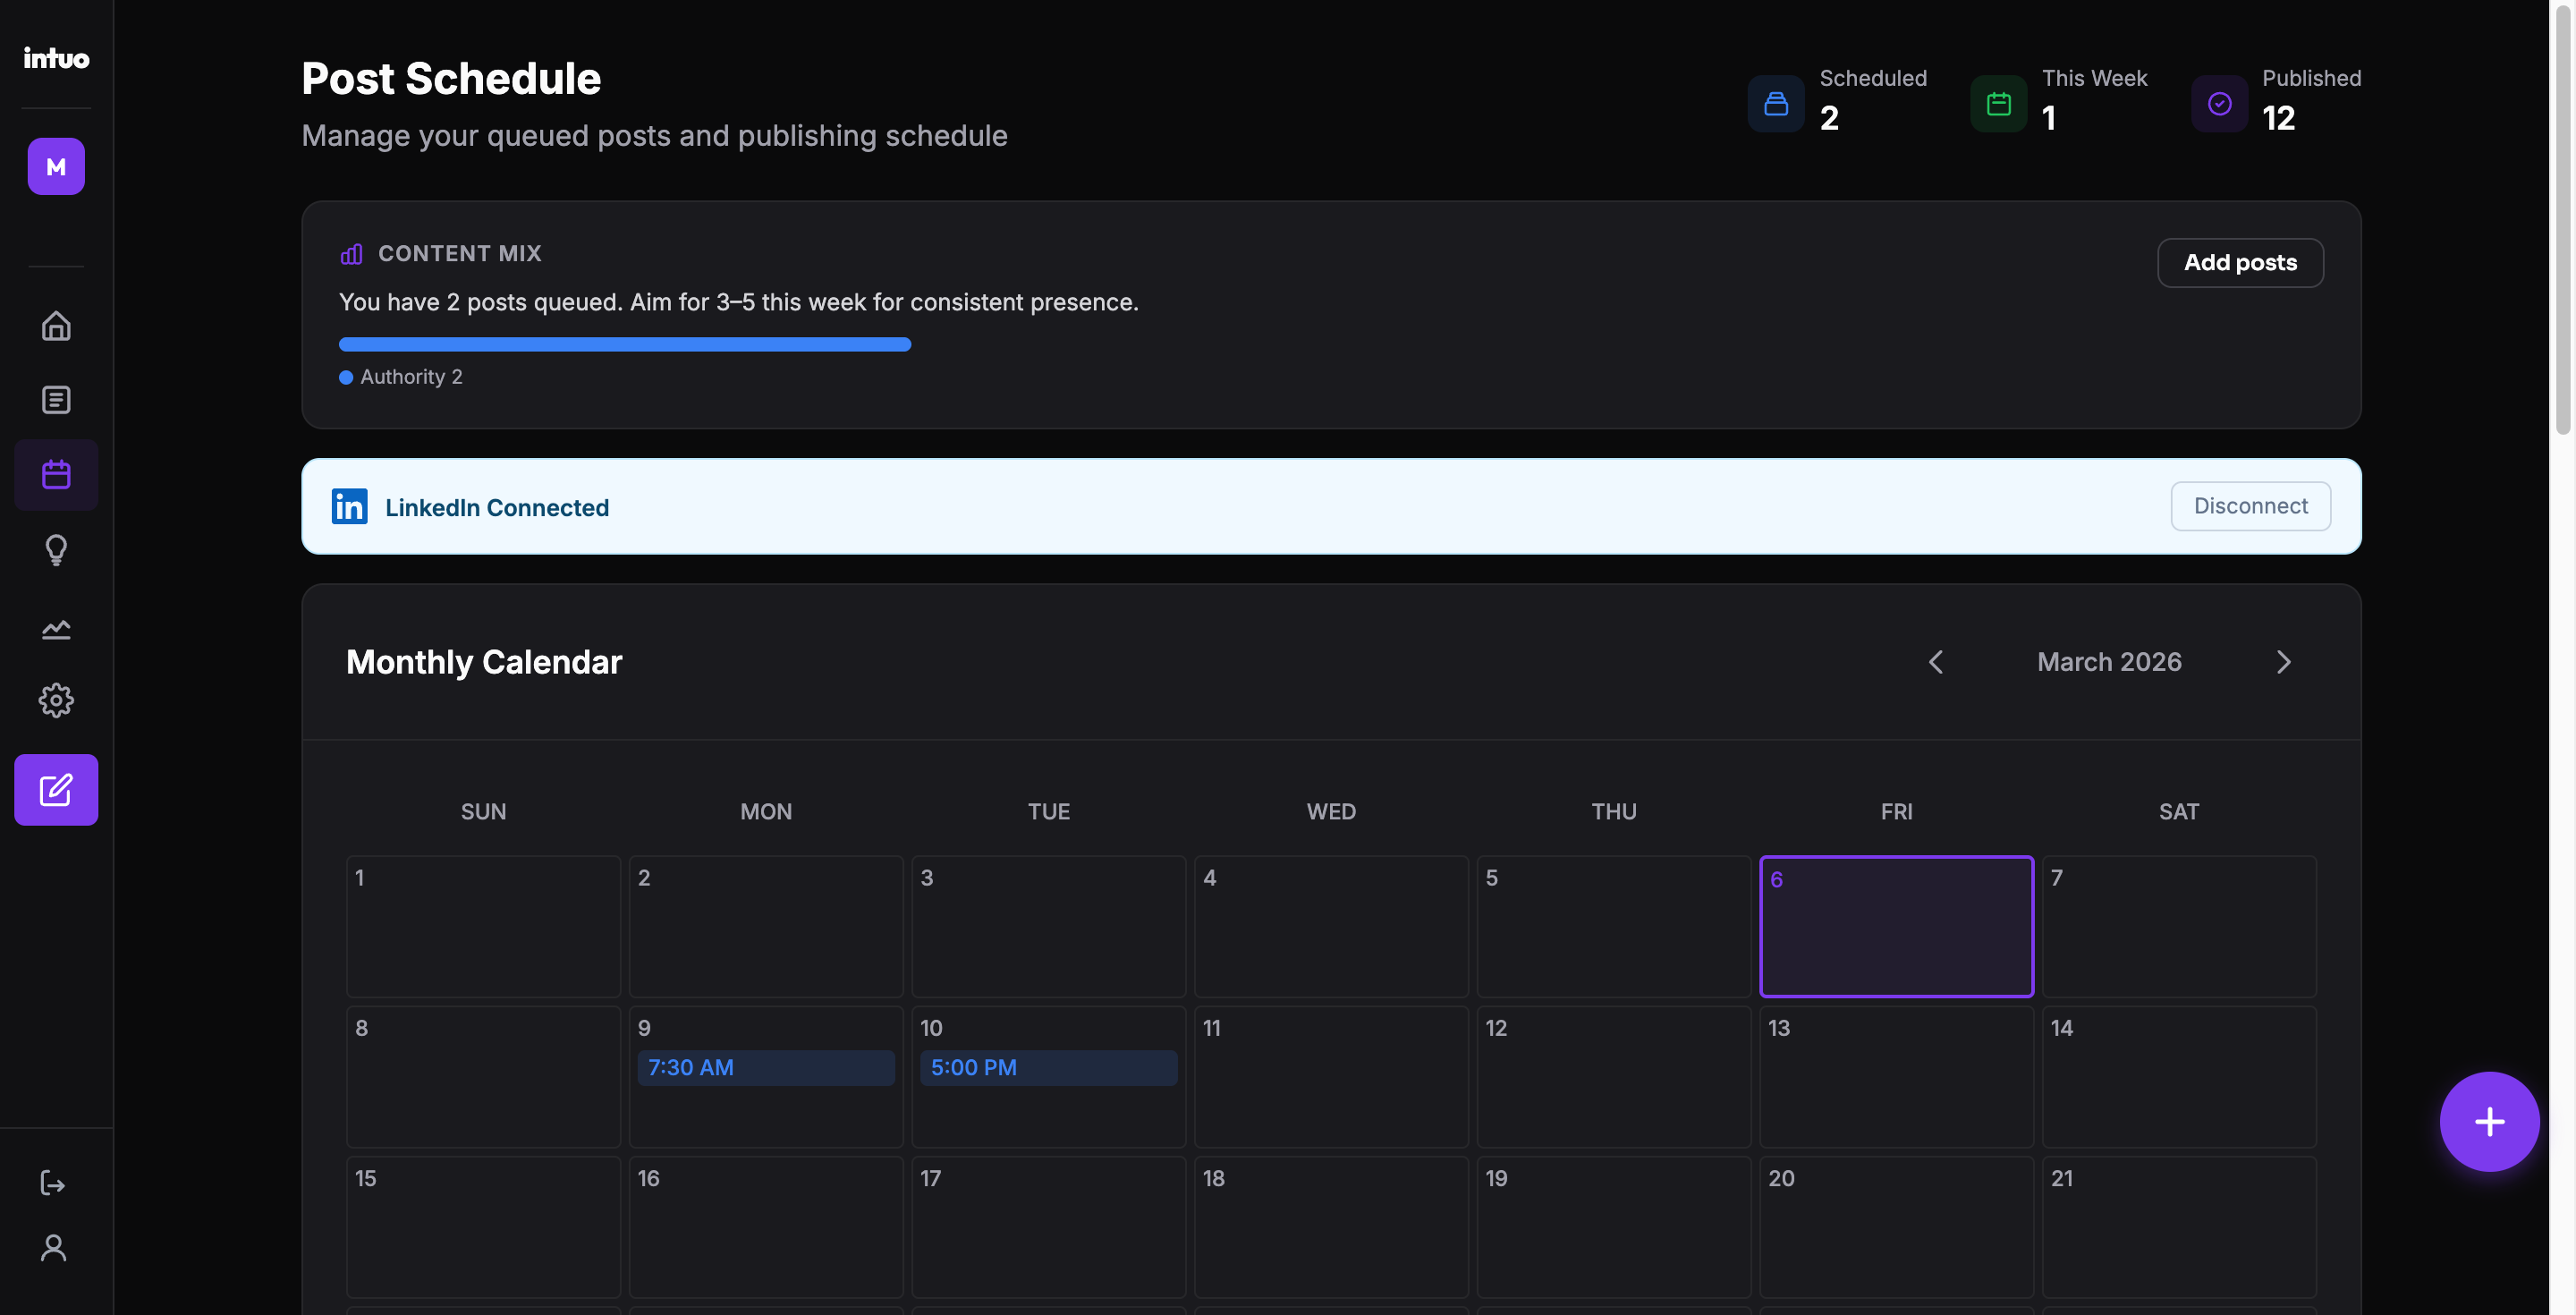The height and width of the screenshot is (1315, 2576).
Task: Open the user profile icon
Action: point(53,1247)
